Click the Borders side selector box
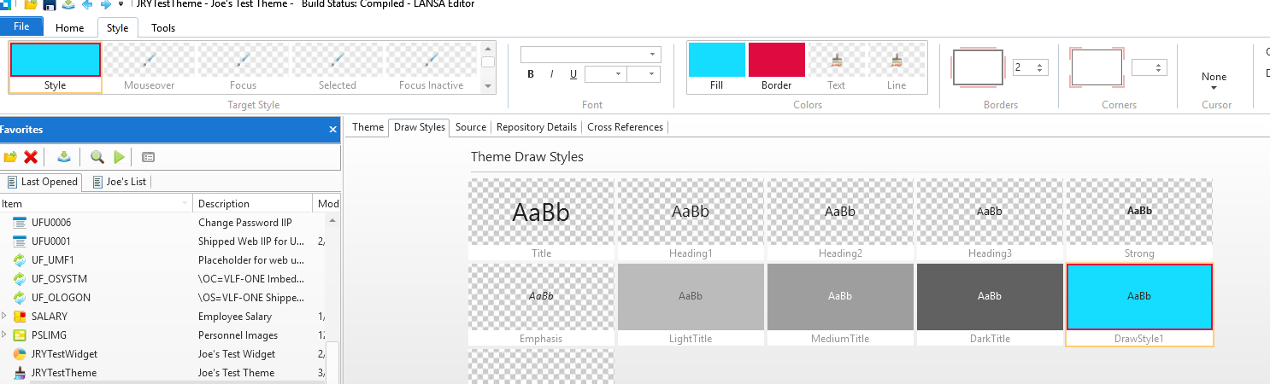 click(x=979, y=67)
